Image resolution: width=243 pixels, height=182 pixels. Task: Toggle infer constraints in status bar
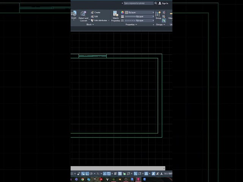[x=79, y=174]
